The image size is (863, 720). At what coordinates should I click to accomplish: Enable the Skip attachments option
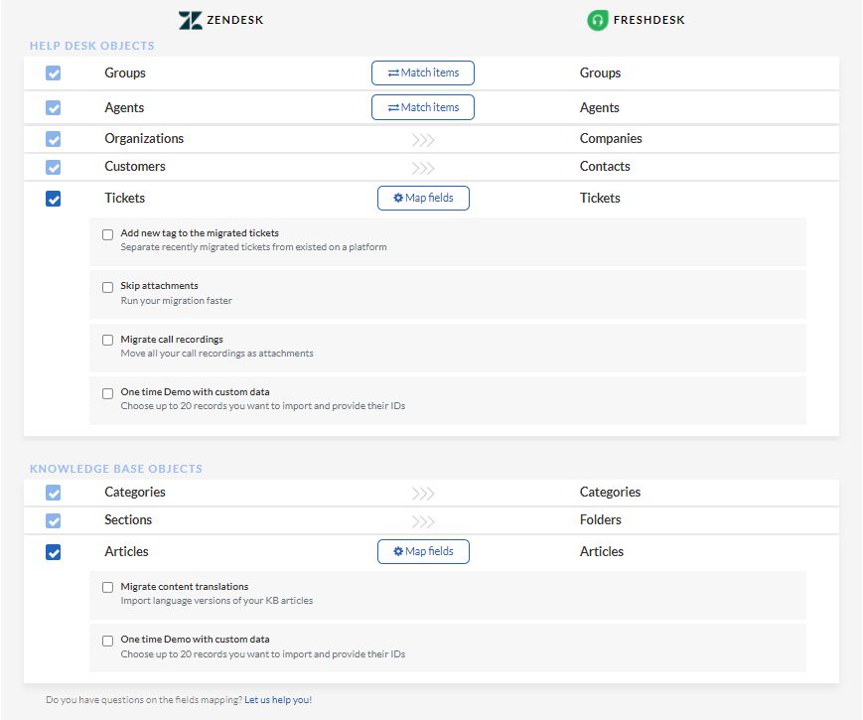coord(108,287)
